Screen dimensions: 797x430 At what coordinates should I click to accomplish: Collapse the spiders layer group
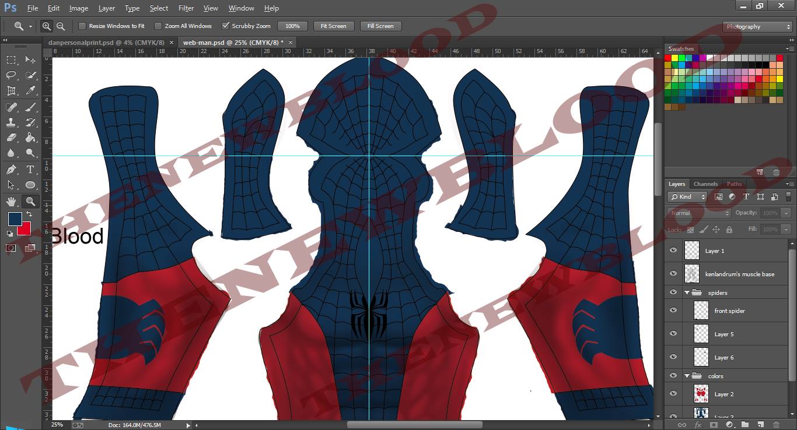tap(687, 292)
